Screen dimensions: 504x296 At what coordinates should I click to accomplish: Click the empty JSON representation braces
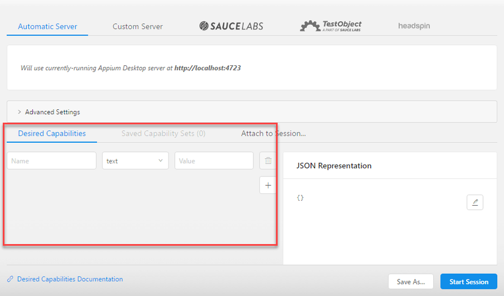(x=300, y=198)
